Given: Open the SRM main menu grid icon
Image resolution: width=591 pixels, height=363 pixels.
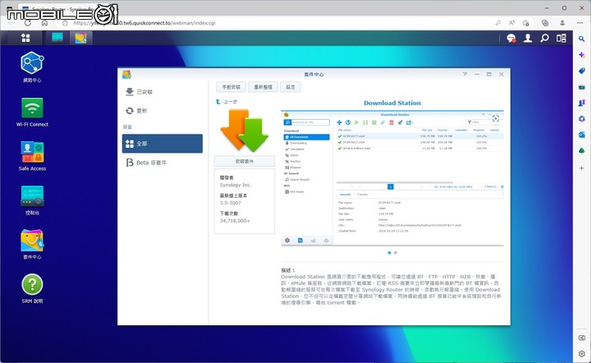Looking at the screenshot, I should (25, 38).
